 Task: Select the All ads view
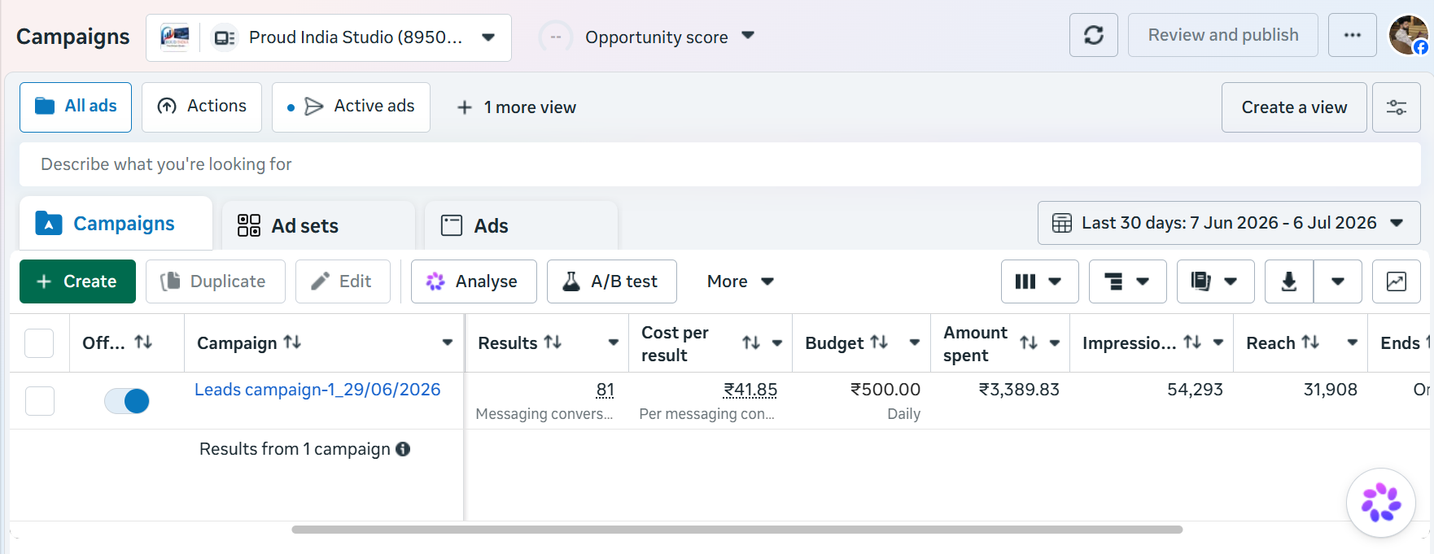[x=76, y=107]
